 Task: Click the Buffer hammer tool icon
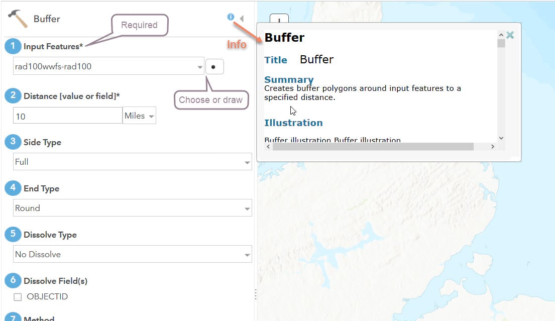click(x=18, y=19)
